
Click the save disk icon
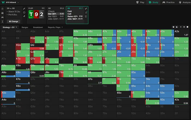2,13
